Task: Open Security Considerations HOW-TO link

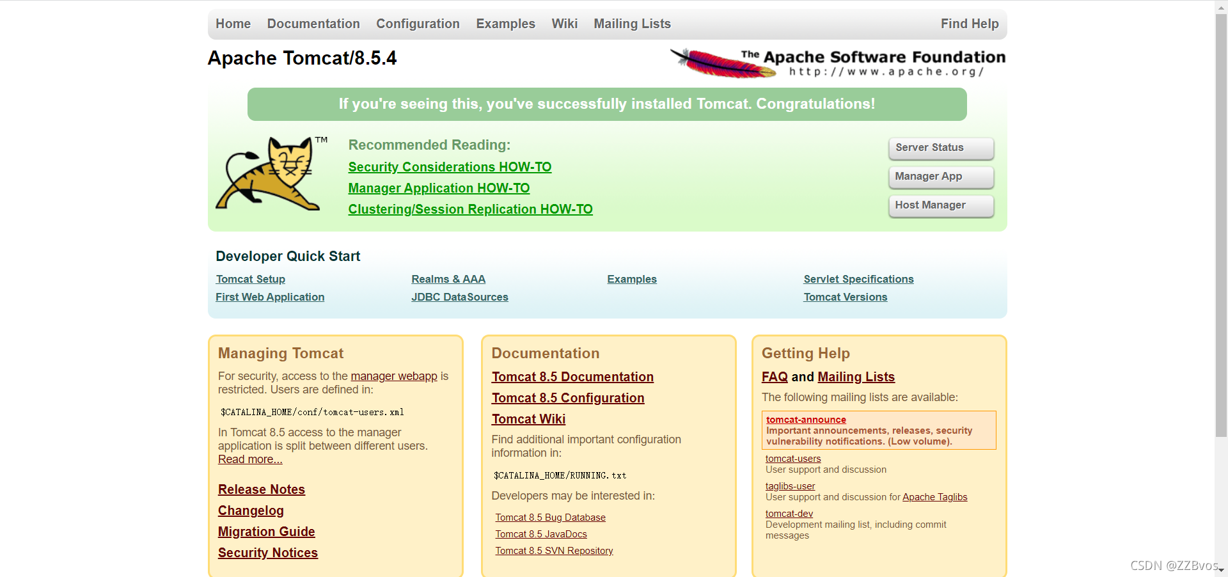Action: coord(450,167)
